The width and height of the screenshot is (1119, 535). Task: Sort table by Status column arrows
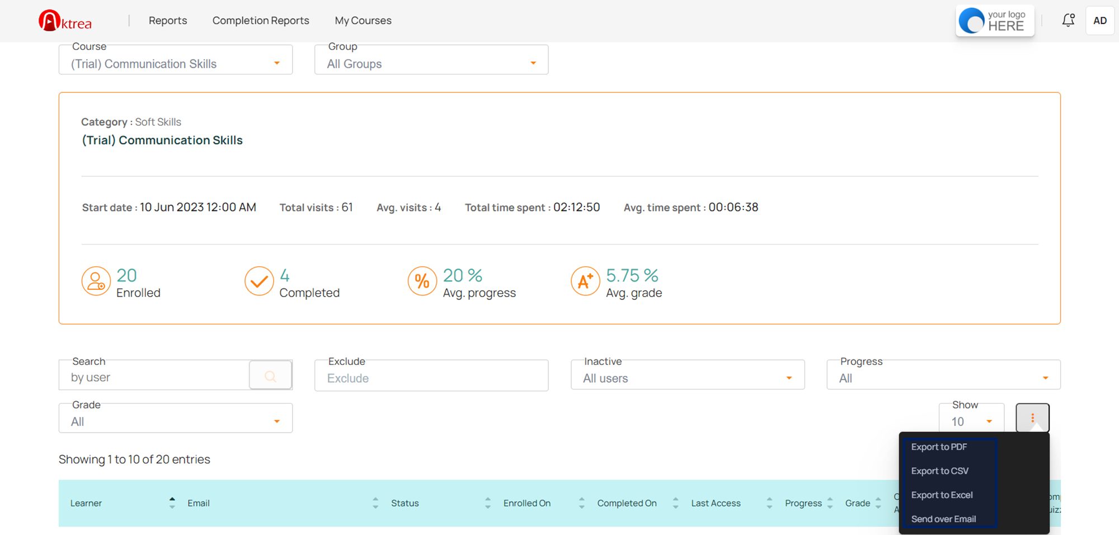click(488, 503)
